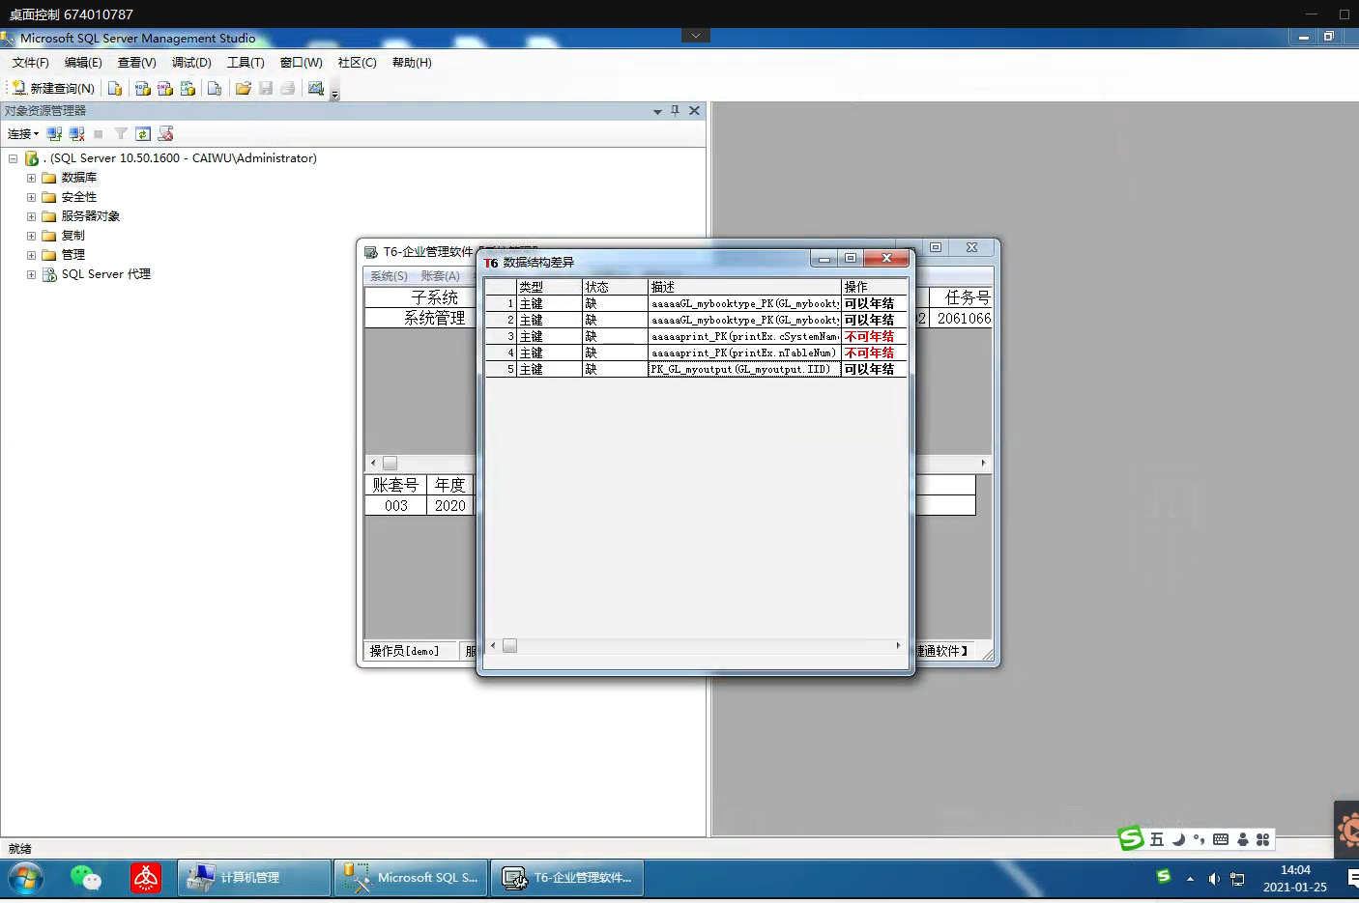1359x903 pixels.
Task: Open the 窗口(W) menu
Action: (x=302, y=63)
